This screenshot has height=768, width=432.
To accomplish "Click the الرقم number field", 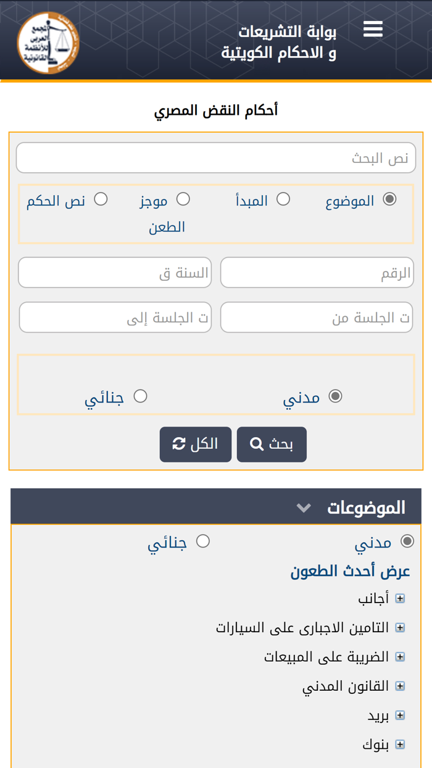I will coord(317,272).
